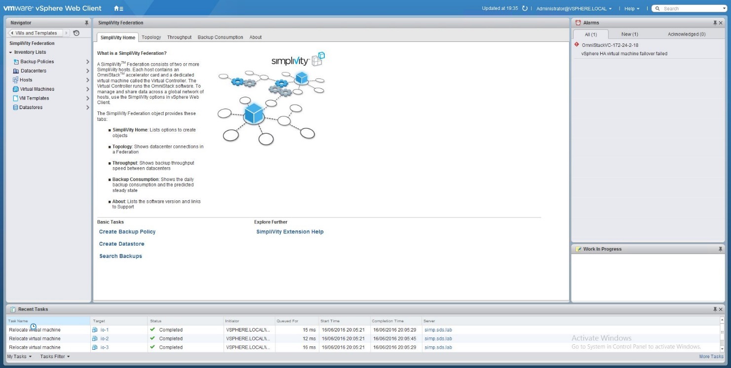Open the Administrator@VSPHERE.LOCAL user dropdown
This screenshot has width=731, height=368.
[x=574, y=8]
